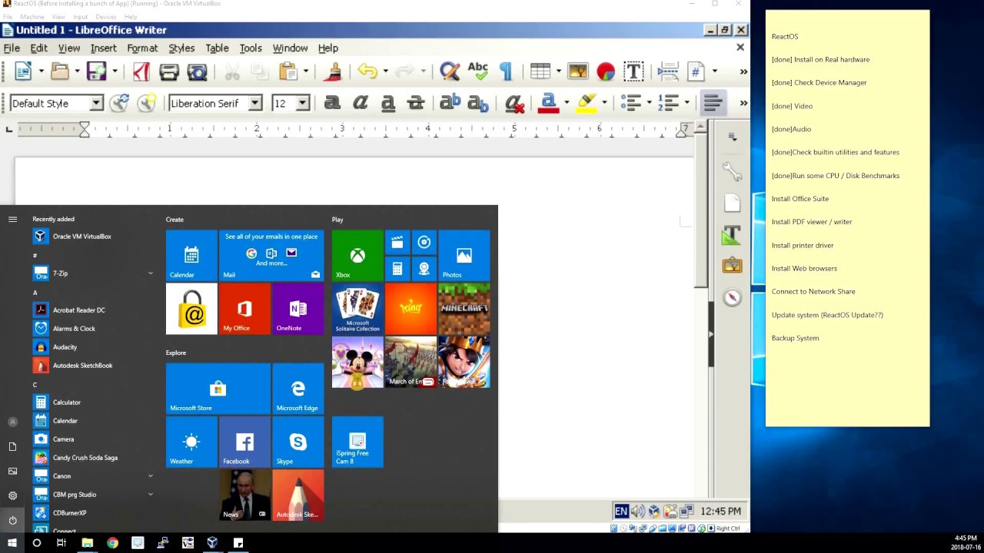Open the Default Style paragraph dropdown
This screenshot has width=984, height=553.
pyautogui.click(x=96, y=103)
